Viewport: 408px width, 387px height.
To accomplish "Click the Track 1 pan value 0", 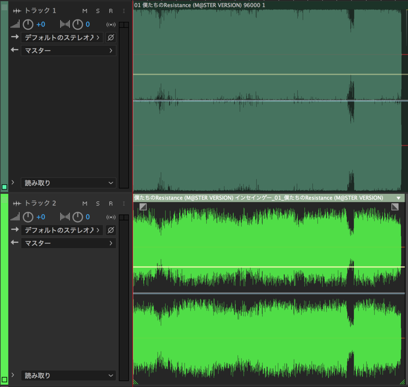I will [88, 24].
